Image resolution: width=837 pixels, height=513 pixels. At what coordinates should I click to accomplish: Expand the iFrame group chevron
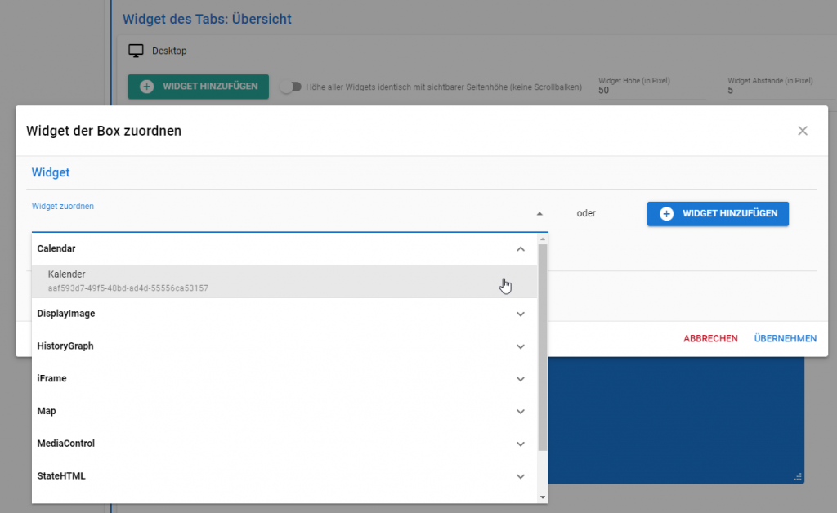(521, 379)
